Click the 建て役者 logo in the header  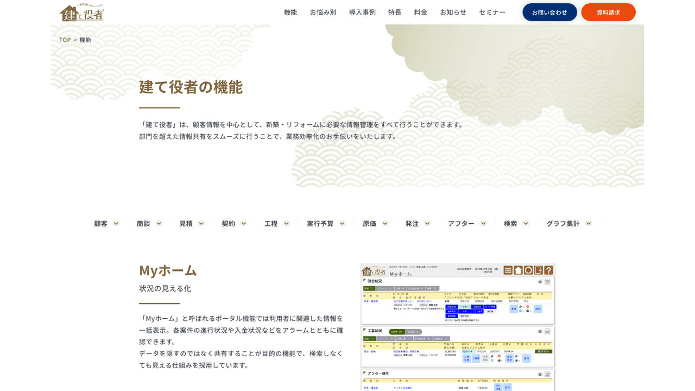click(x=81, y=12)
